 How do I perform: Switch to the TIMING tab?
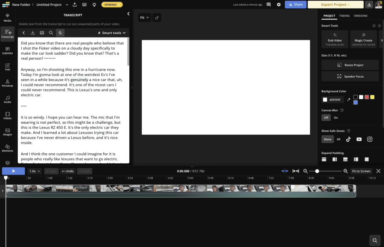click(344, 16)
